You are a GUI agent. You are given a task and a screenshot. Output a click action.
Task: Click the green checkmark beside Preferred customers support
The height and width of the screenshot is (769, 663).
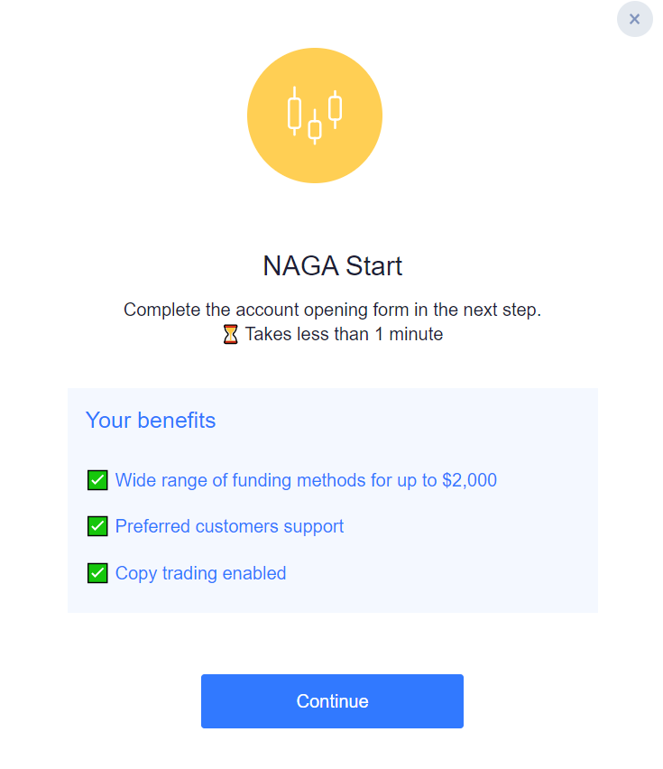[x=97, y=526]
